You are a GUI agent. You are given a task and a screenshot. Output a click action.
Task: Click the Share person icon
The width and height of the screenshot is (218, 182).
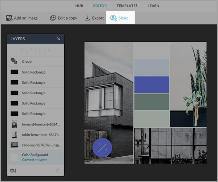[x=114, y=18]
